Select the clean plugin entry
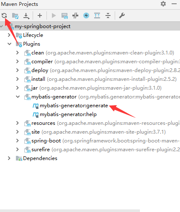Viewport: 180px width, 212px height. pyautogui.click(x=103, y=53)
